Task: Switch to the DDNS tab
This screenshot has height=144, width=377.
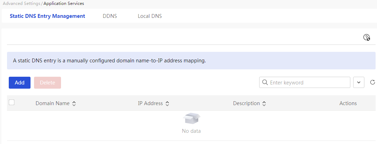Action: [x=110, y=16]
